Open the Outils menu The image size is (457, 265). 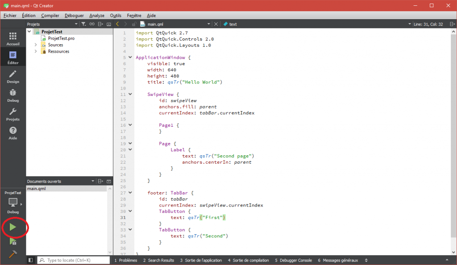coord(116,16)
